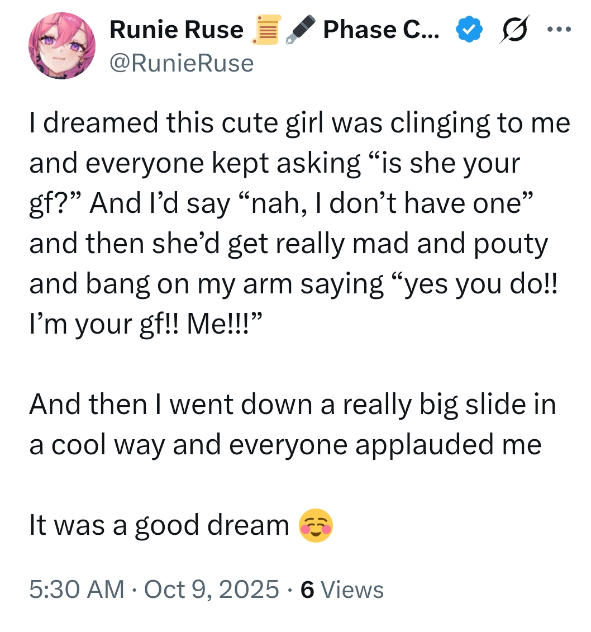Click the fountain pen emoji in name
This screenshot has width=591, height=632.
click(x=300, y=31)
